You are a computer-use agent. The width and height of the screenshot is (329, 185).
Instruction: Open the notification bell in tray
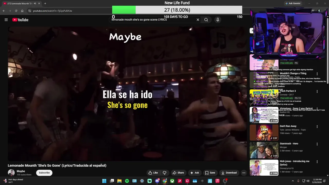coord(324,181)
